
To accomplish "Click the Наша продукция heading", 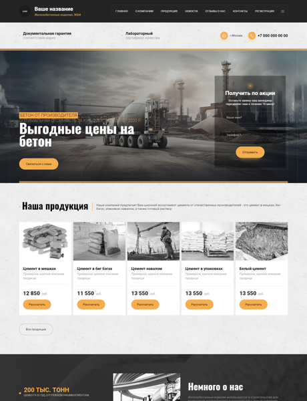I will pos(55,206).
